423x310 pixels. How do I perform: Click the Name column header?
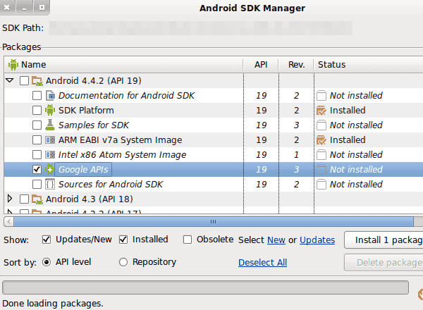tap(123, 65)
